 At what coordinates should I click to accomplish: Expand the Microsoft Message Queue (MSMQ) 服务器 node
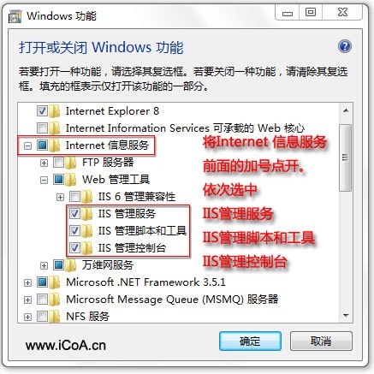(27, 300)
